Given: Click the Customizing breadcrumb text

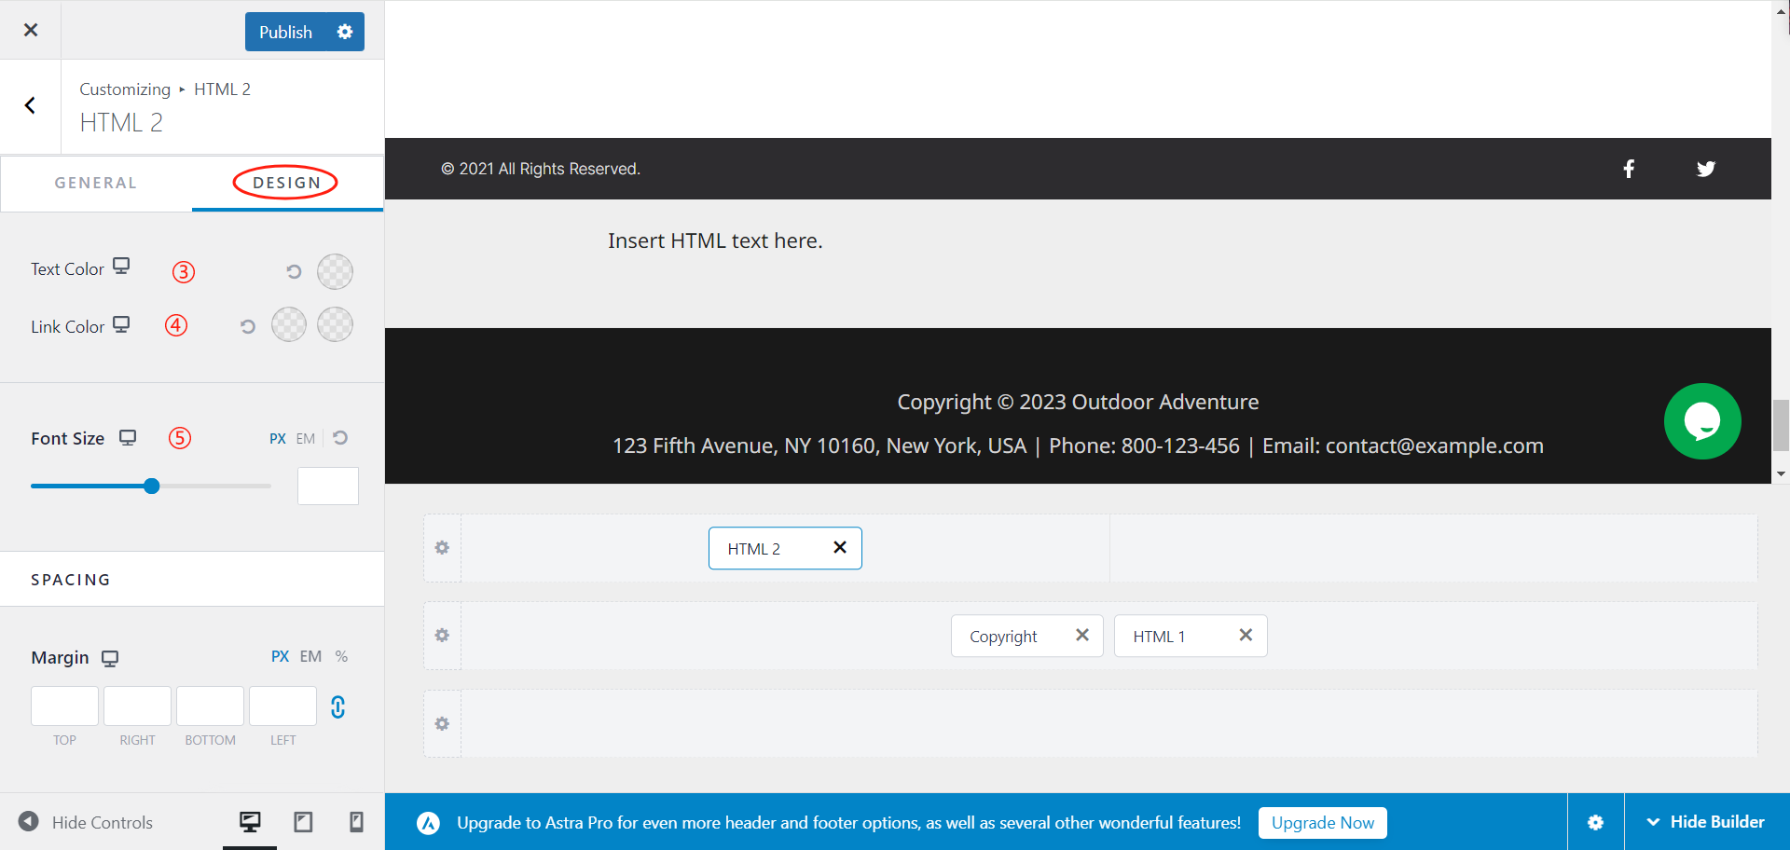Looking at the screenshot, I should tap(125, 89).
